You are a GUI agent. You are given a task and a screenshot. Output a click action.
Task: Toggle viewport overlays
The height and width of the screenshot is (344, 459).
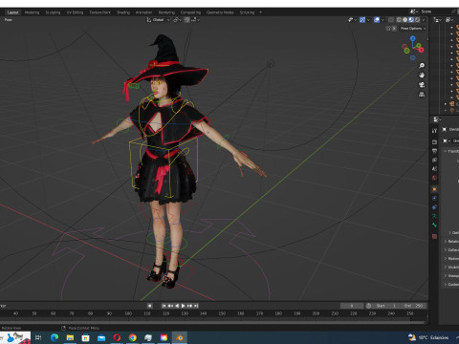pyautogui.click(x=377, y=20)
